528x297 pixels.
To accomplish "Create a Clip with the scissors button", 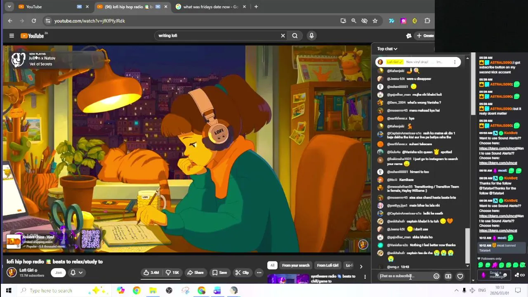I will (242, 273).
